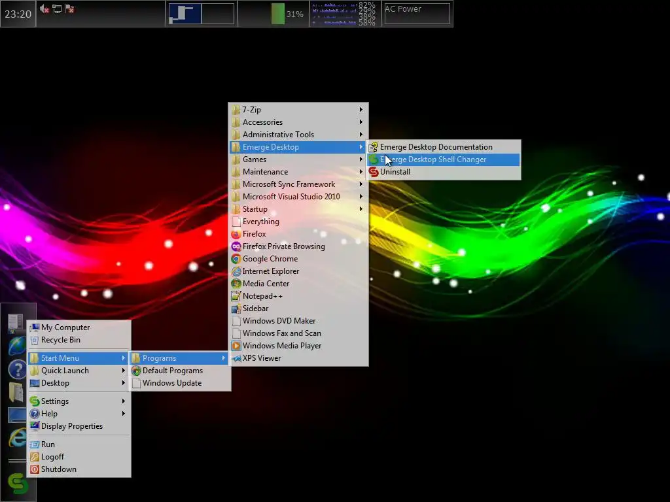The image size is (670, 502).
Task: Select the Programs menu entry
Action: 180,358
